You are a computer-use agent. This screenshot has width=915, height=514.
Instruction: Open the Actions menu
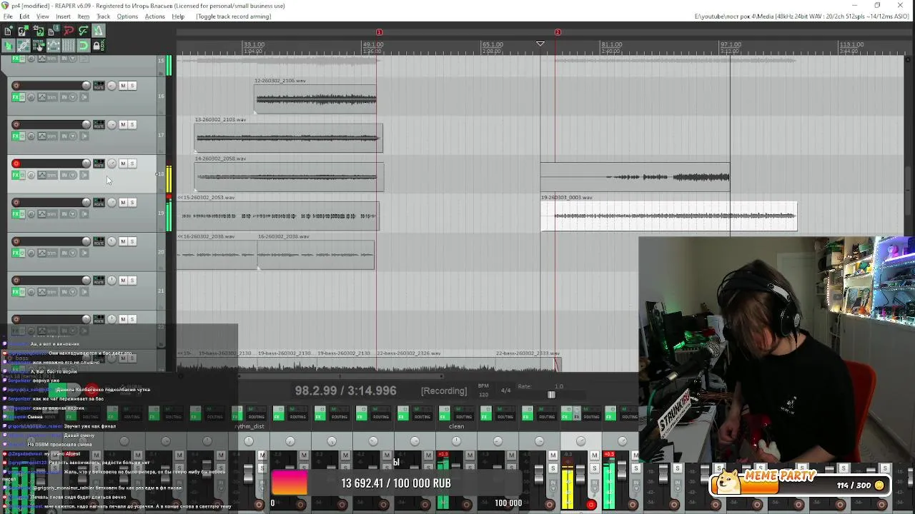(154, 16)
